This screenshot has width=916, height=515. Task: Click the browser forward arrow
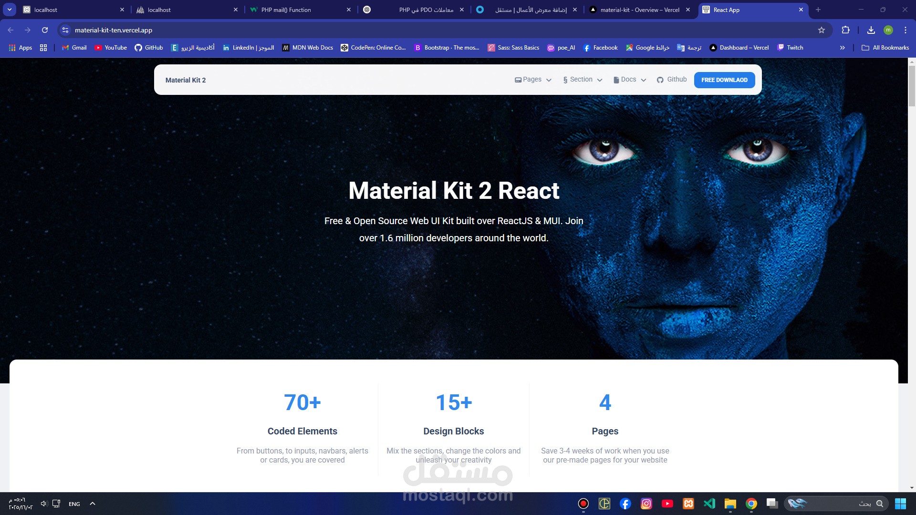28,30
